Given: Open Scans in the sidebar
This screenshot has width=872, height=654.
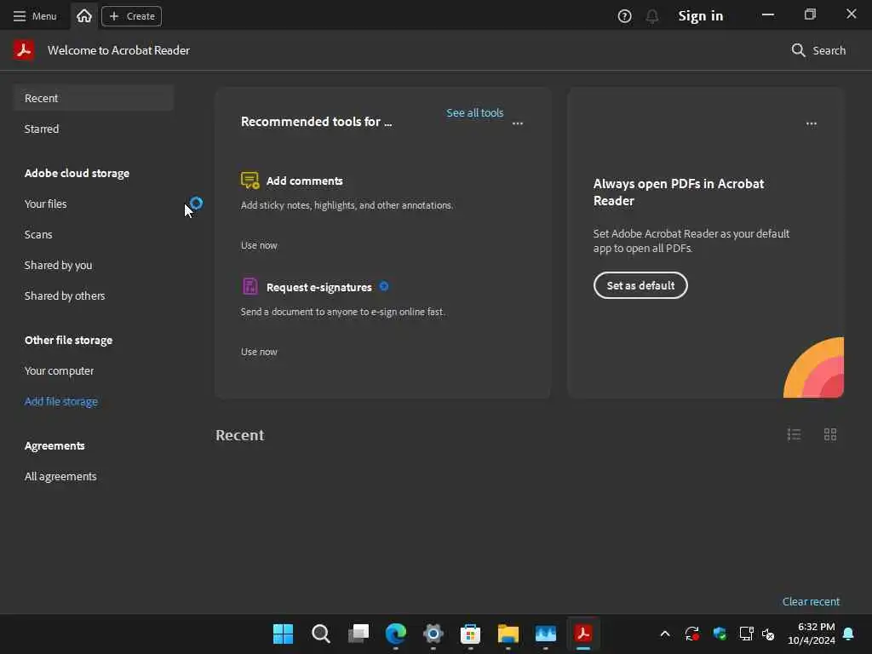Looking at the screenshot, I should pyautogui.click(x=38, y=235).
